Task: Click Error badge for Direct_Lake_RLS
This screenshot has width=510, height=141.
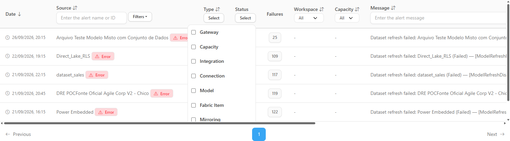Action: click(103, 56)
